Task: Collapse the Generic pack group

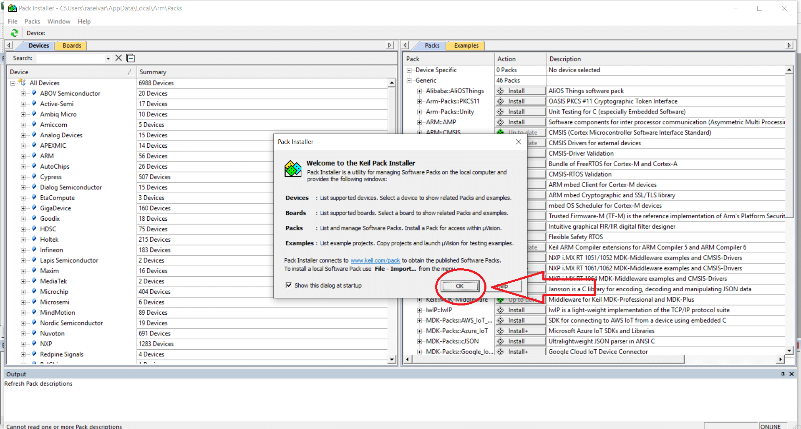Action: point(409,81)
